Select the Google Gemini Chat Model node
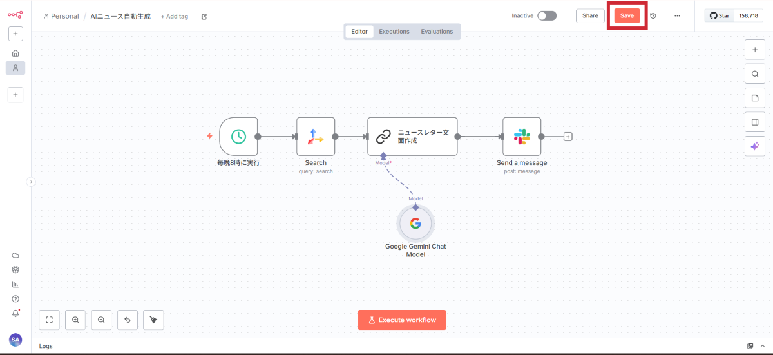The height and width of the screenshot is (355, 773). click(x=415, y=224)
